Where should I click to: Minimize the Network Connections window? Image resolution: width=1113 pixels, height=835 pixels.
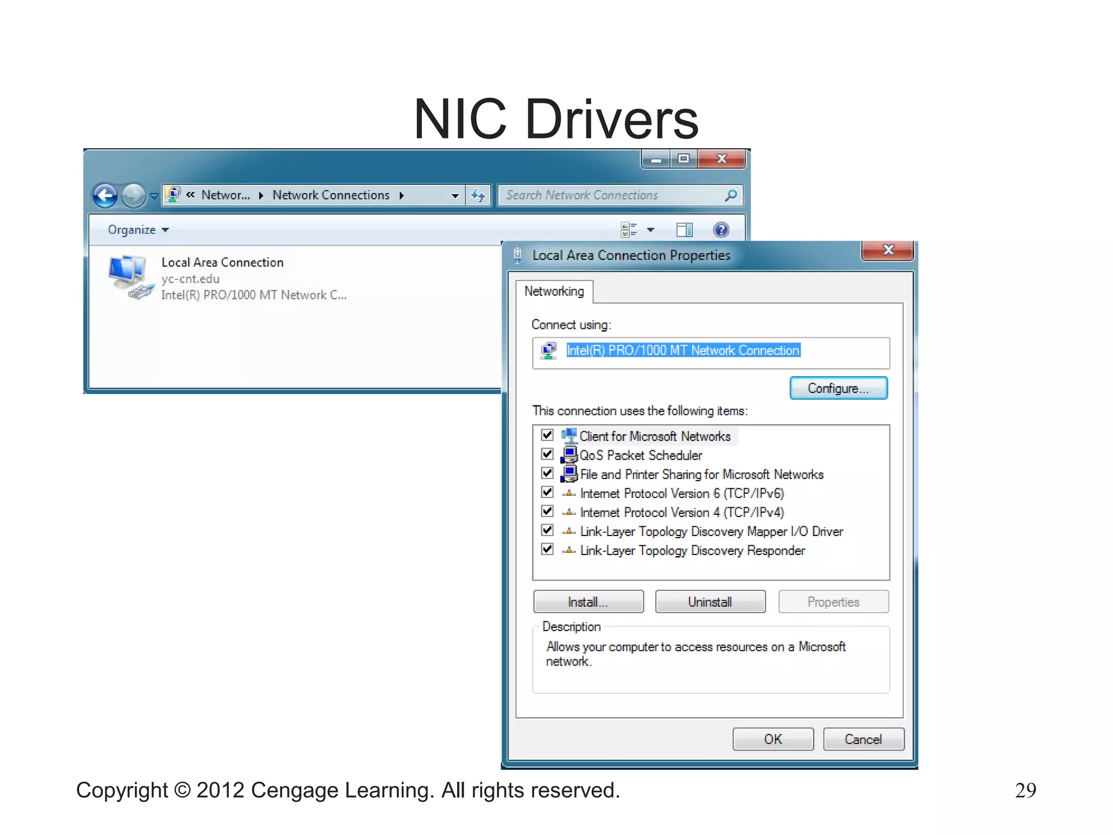[656, 159]
